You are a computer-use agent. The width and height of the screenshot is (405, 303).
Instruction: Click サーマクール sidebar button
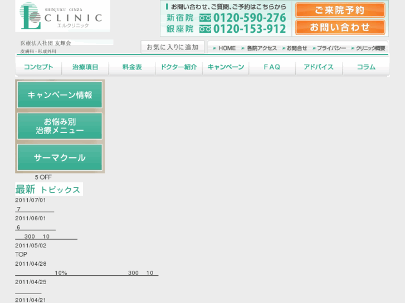pyautogui.click(x=60, y=157)
